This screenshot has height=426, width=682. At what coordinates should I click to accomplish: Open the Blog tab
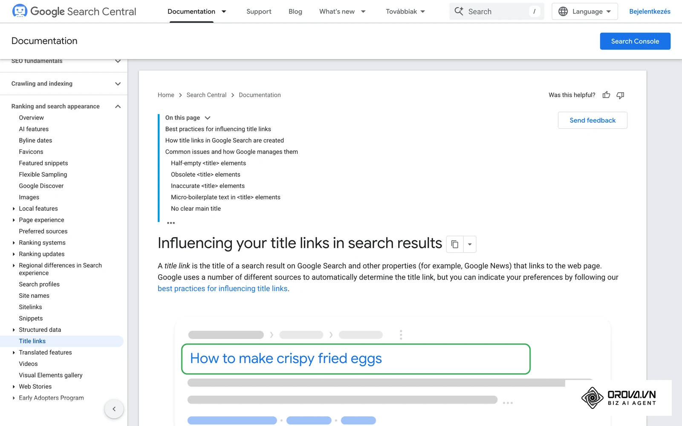295,12
